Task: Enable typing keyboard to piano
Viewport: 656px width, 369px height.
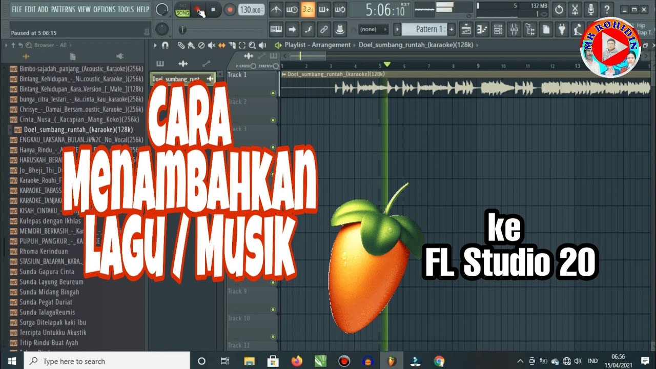Action: (276, 29)
